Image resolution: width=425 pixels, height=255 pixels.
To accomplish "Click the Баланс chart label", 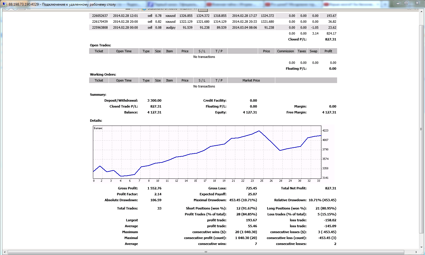I will coord(98,128).
